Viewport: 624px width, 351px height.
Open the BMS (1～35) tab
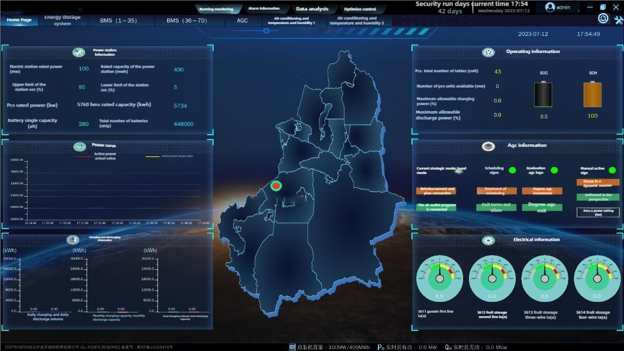pos(118,21)
